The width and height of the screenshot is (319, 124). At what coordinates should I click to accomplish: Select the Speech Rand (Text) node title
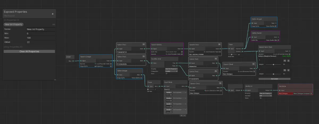[x=274, y=47]
